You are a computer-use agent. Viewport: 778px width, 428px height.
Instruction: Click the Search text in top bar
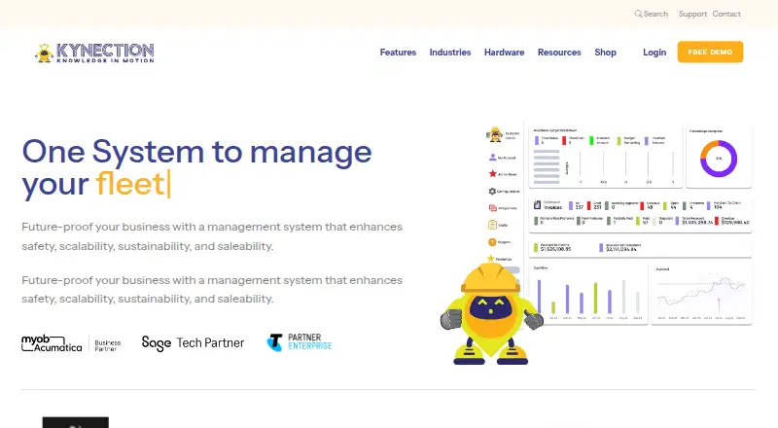[x=655, y=14]
